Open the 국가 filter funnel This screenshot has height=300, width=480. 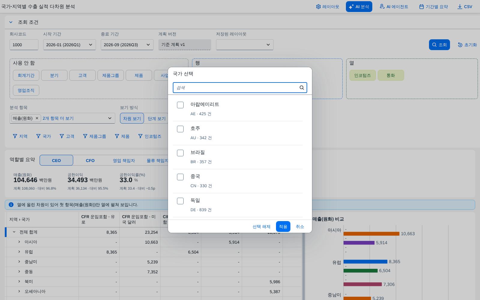point(43,136)
